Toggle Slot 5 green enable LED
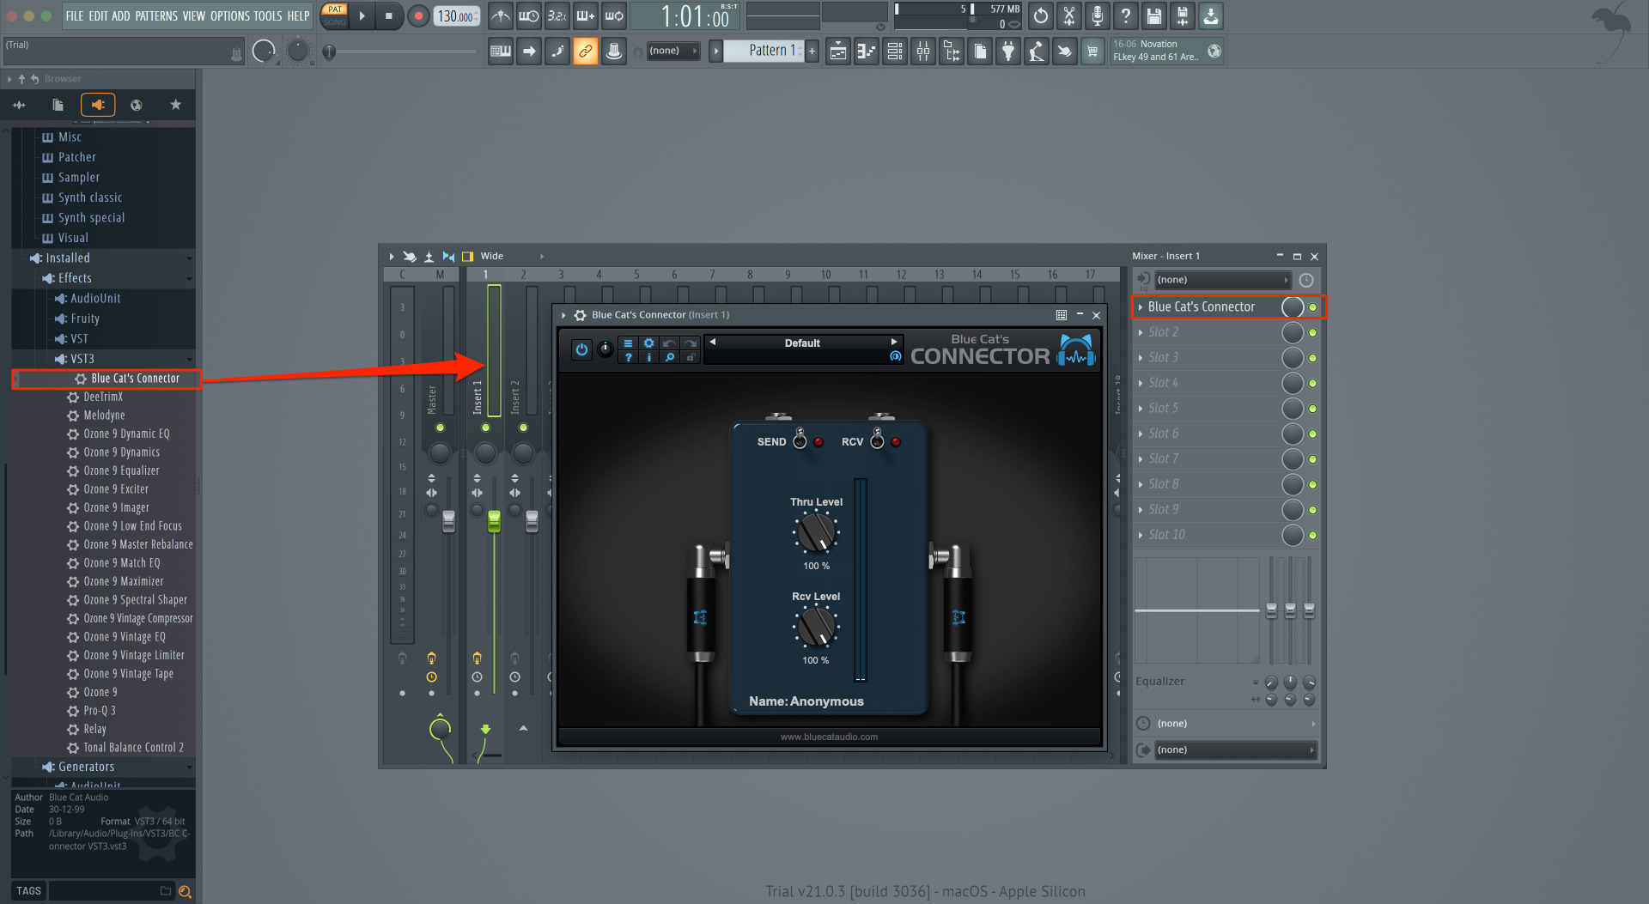1649x904 pixels. pyautogui.click(x=1312, y=409)
